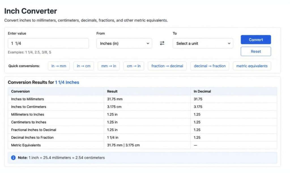Open the From unit dropdown
Screen dimensions: 290x173
(124, 43)
